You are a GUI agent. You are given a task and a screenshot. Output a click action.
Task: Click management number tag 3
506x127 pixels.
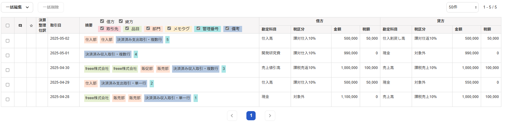(x=224, y=69)
